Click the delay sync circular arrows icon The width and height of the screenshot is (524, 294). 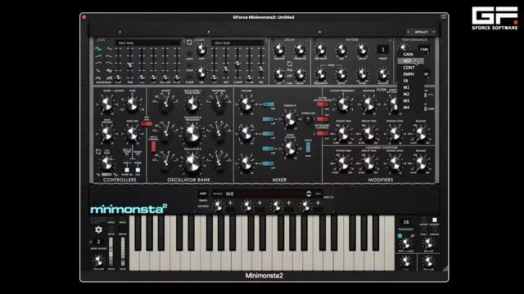coord(290,64)
